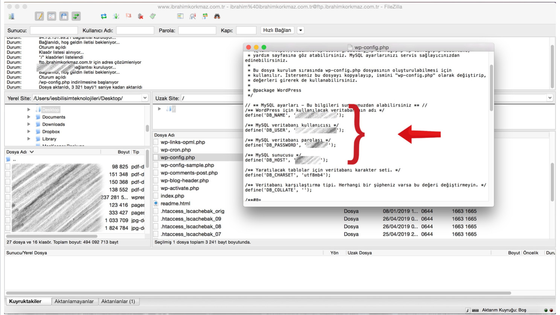Click file icon beside .htaccess_lscachebak_09
Screen dimensions: 560x315
(x=156, y=219)
